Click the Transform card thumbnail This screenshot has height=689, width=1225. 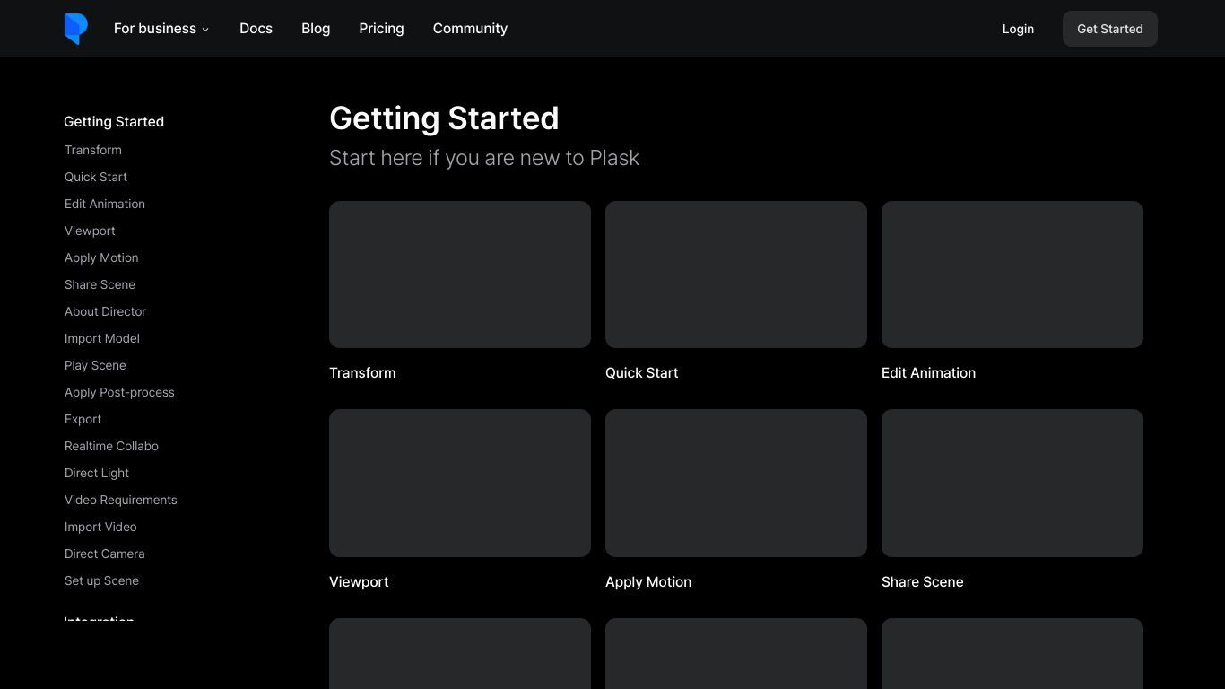click(460, 275)
